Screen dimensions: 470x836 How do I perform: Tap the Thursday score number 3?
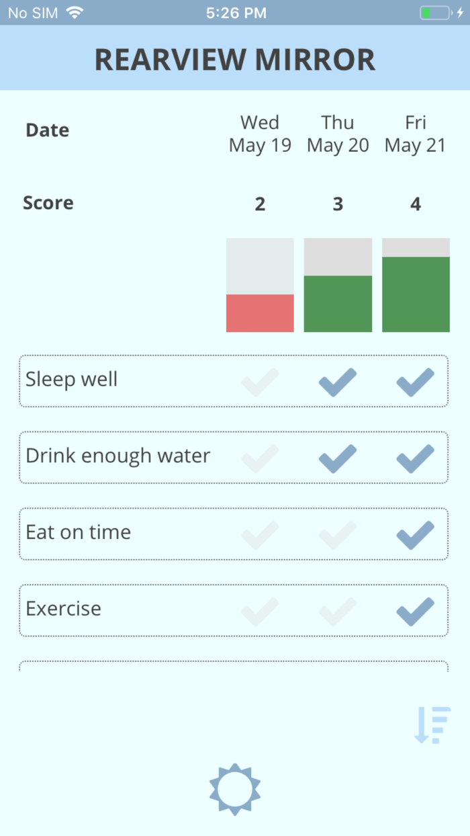point(338,204)
